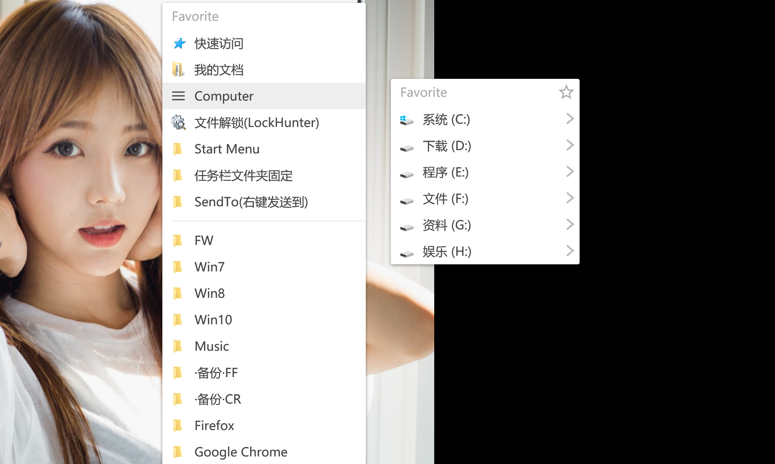Click the My Documents folder icon

[178, 70]
